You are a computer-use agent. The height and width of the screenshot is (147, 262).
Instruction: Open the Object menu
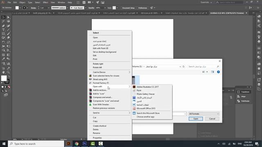point(22,2)
